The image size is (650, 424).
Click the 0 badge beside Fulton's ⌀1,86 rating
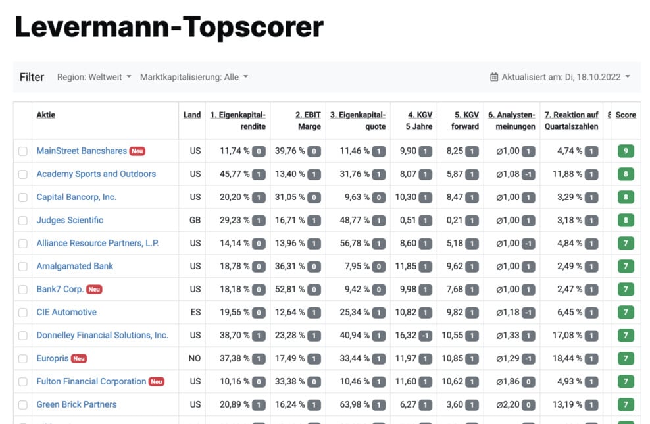(528, 382)
